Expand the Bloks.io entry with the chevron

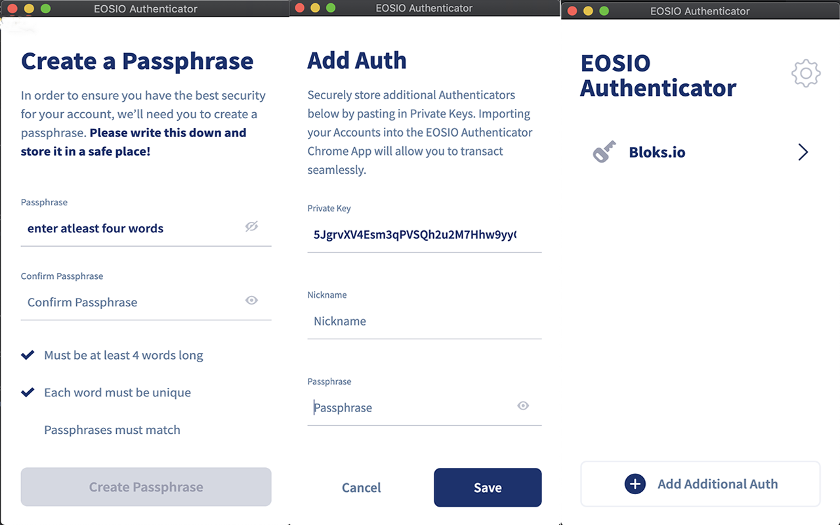(803, 152)
